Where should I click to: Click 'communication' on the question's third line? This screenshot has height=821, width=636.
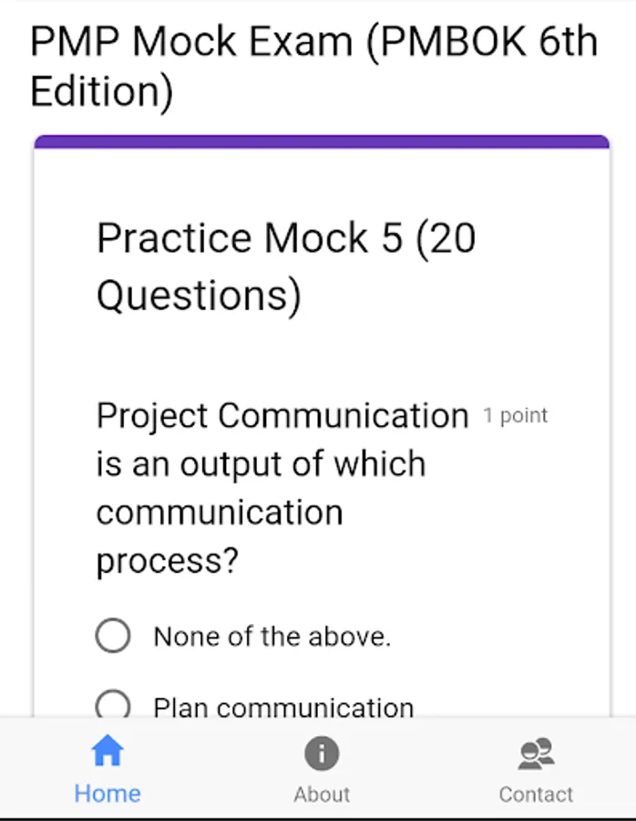tap(220, 513)
